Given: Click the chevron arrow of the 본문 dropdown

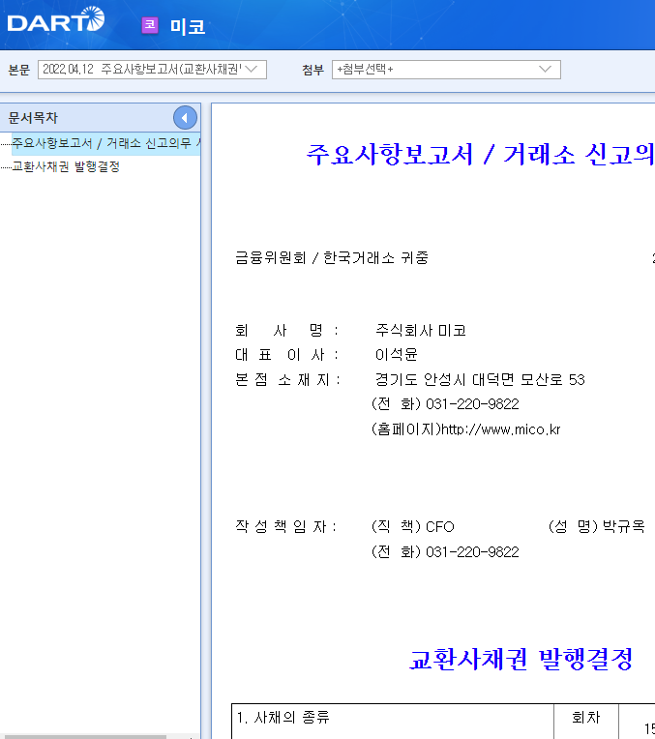Looking at the screenshot, I should tap(252, 70).
